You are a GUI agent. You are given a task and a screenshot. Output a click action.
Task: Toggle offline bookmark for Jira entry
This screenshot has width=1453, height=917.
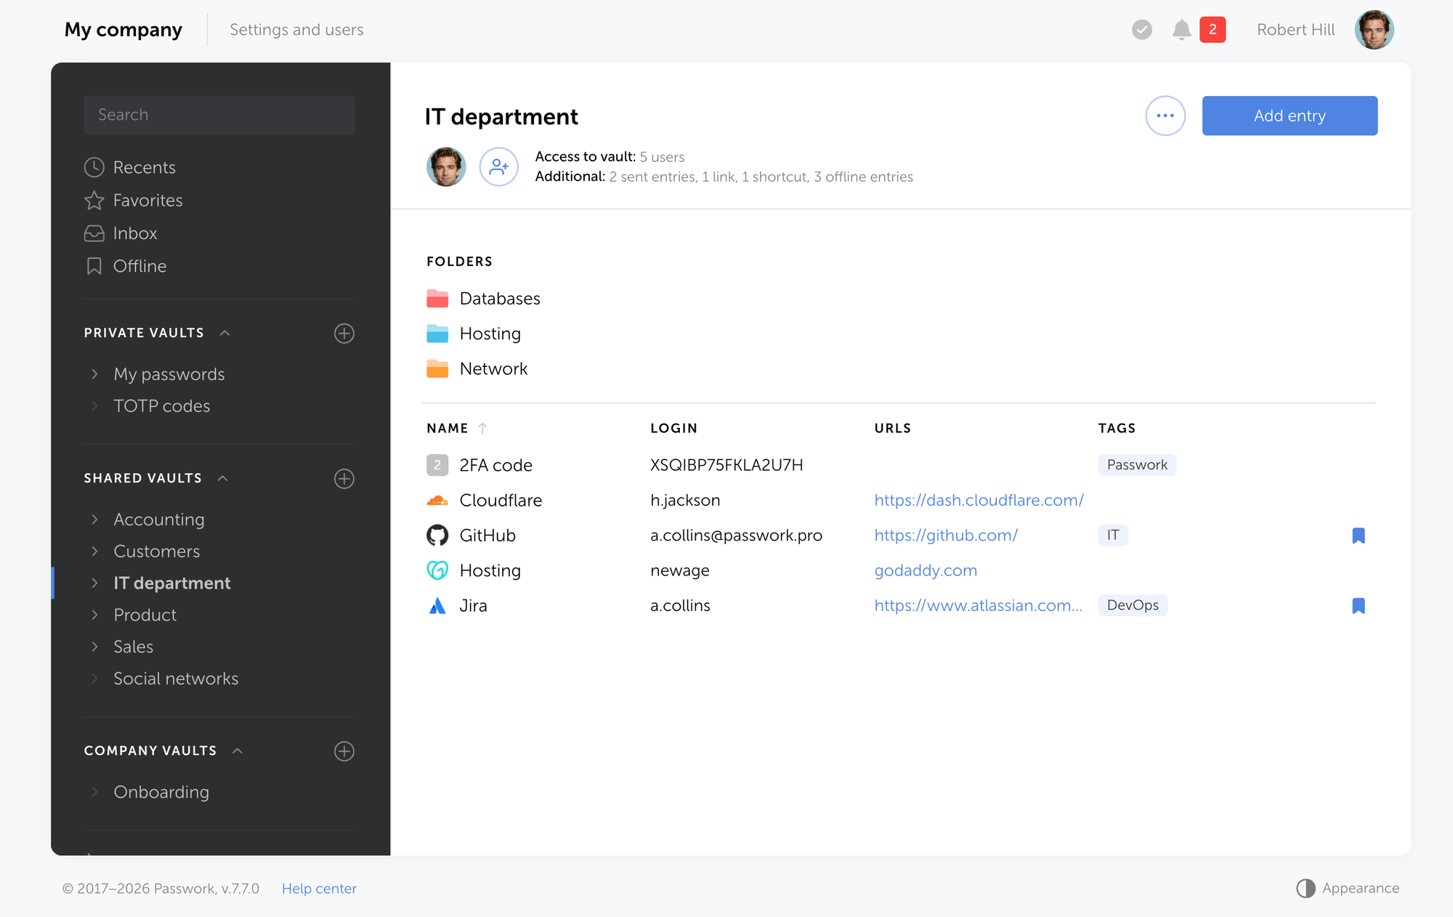point(1359,606)
